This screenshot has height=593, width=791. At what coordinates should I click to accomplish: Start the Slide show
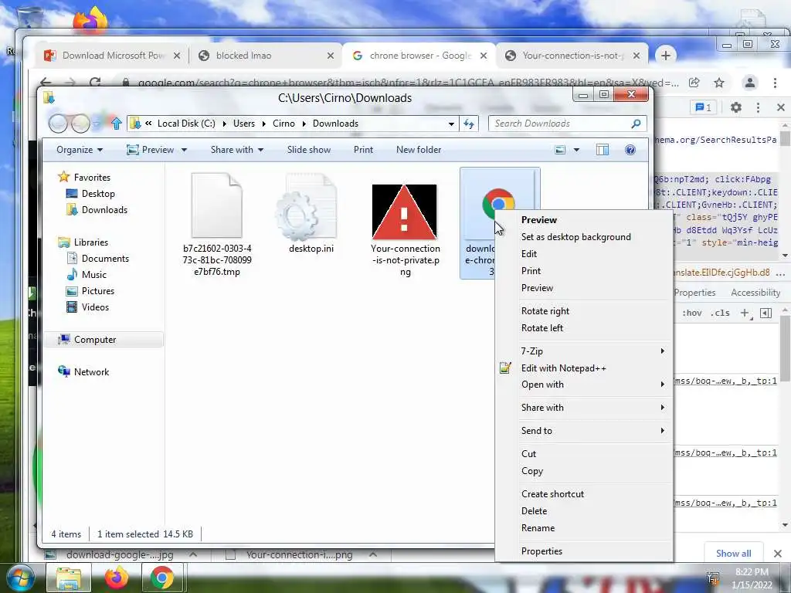coord(309,150)
